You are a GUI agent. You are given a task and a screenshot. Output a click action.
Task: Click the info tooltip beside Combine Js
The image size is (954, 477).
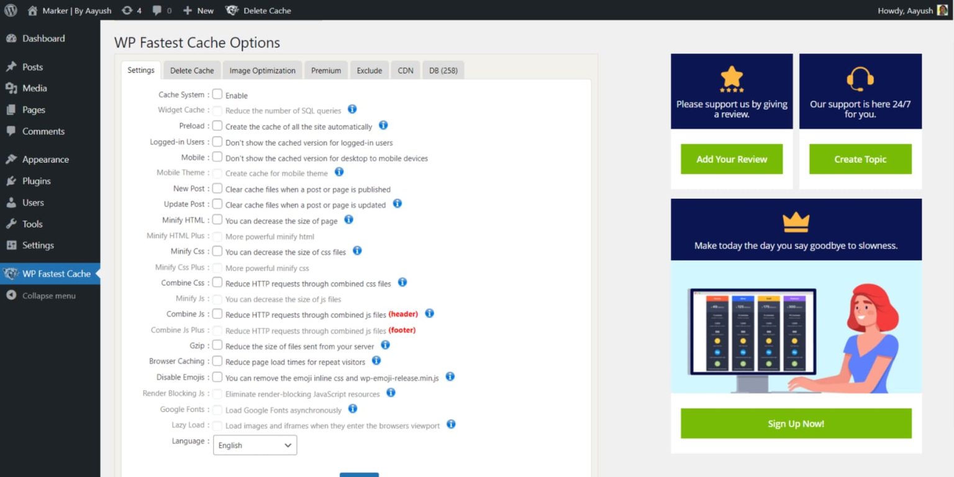[429, 314]
